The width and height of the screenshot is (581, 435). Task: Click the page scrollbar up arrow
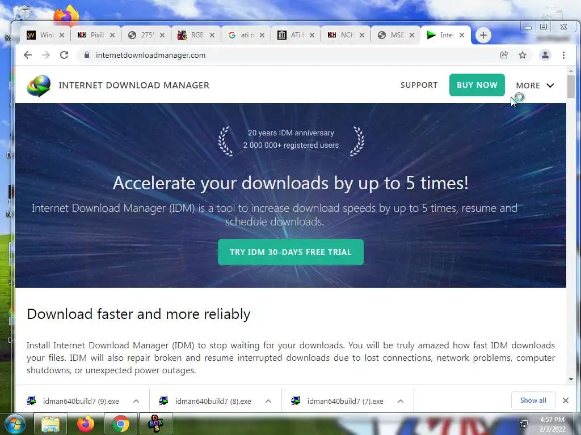coord(571,71)
